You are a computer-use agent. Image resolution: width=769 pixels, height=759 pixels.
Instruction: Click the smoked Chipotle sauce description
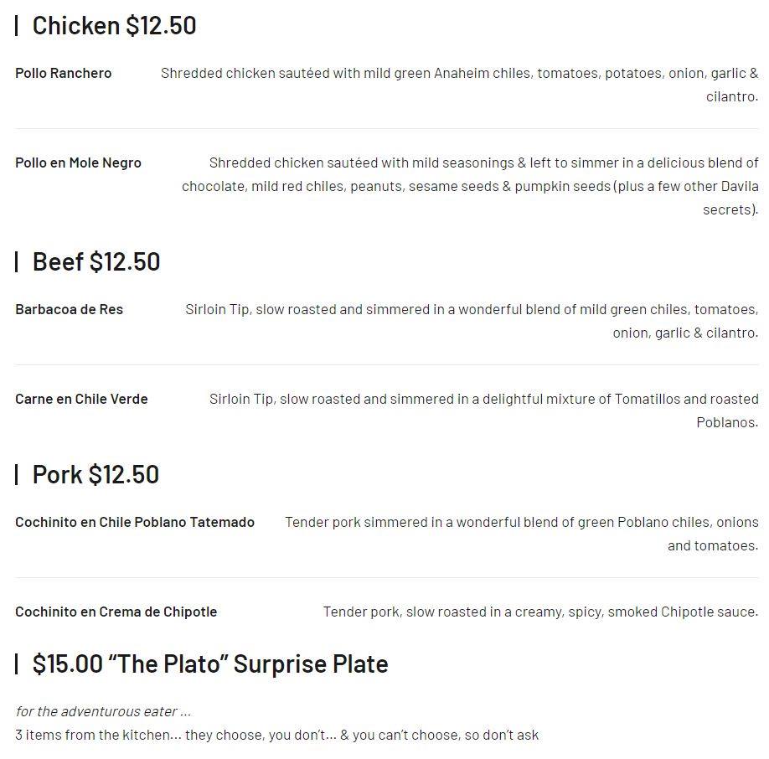[540, 612]
